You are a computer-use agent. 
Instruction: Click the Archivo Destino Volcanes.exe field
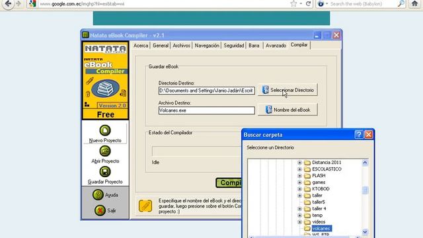[207, 110]
